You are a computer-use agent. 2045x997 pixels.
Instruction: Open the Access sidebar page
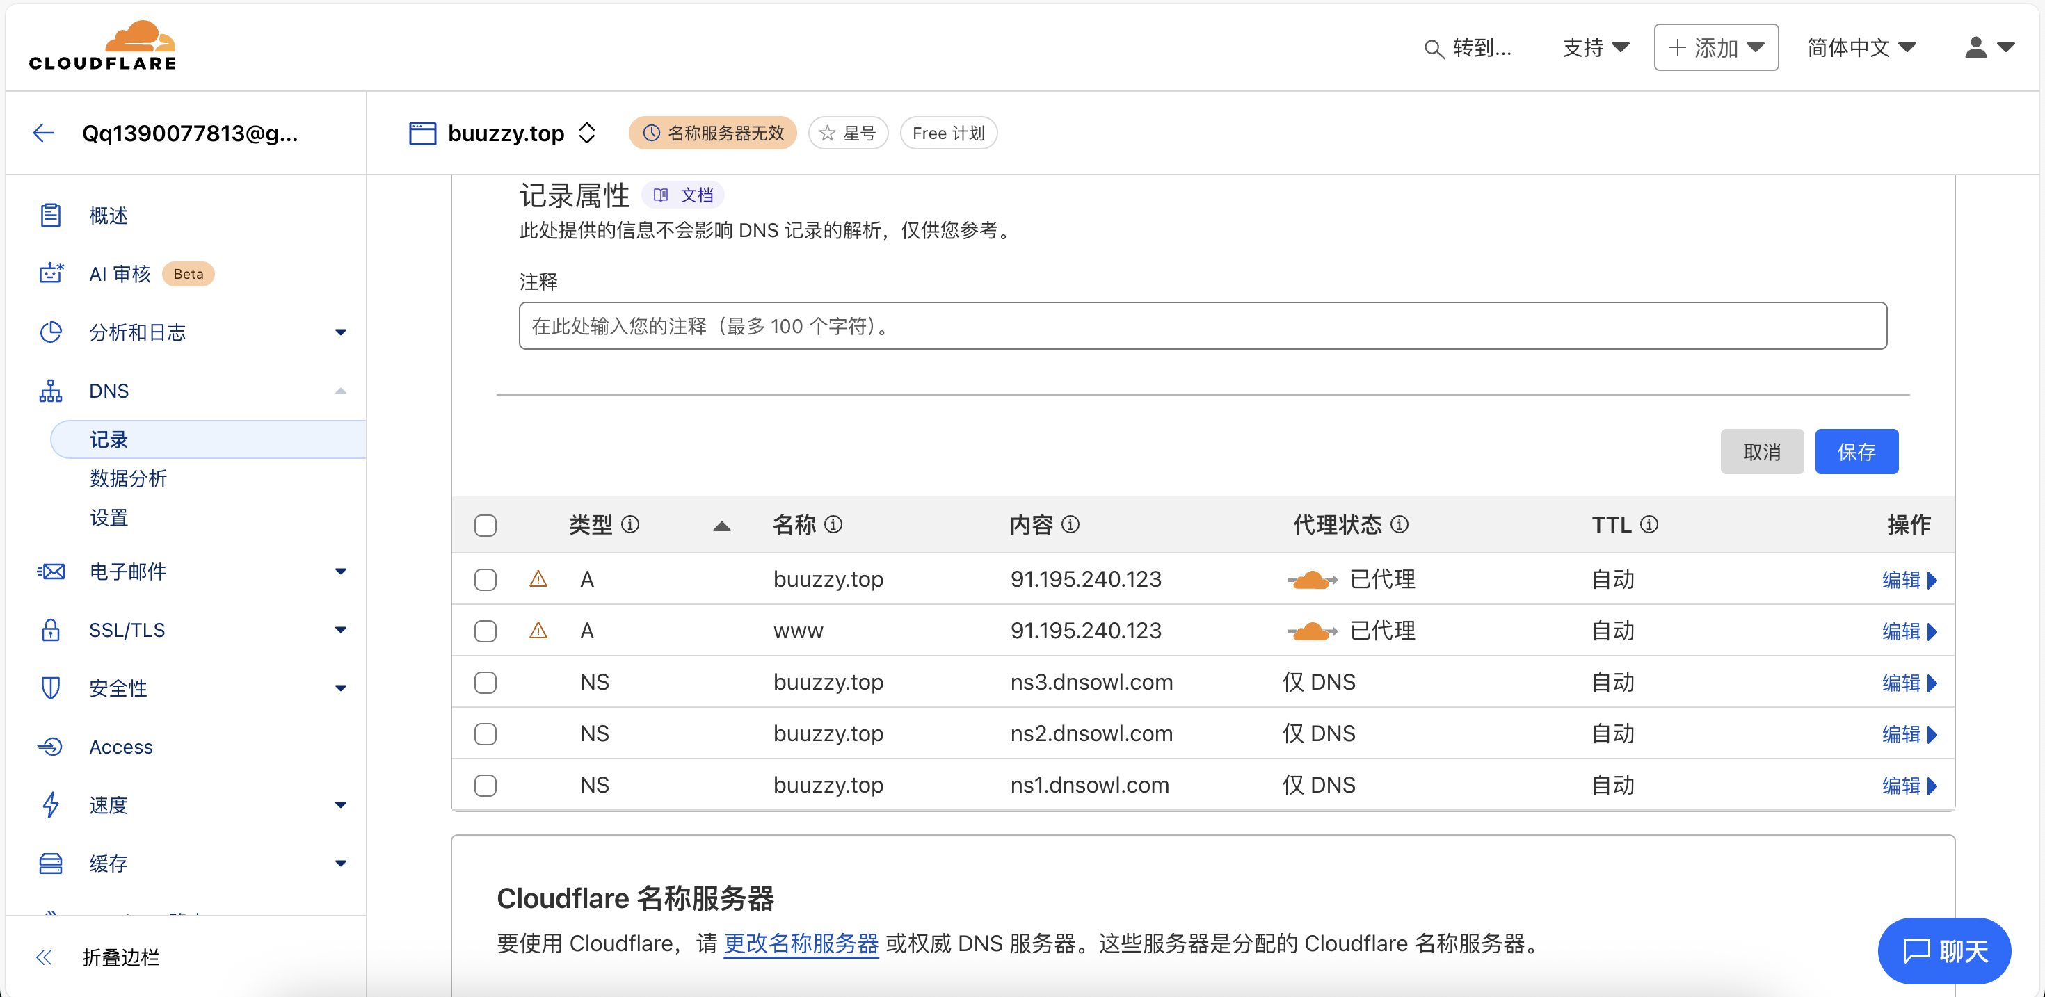120,746
